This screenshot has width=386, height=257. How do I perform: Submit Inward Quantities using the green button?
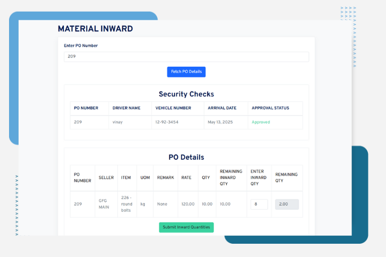[x=186, y=227]
